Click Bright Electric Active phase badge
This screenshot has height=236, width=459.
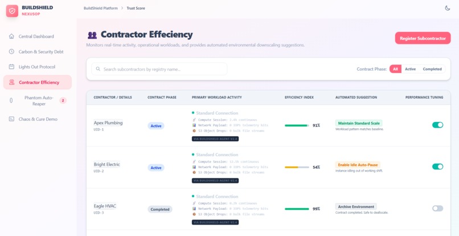(156, 168)
